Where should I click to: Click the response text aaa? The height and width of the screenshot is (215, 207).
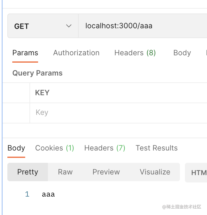(48, 194)
